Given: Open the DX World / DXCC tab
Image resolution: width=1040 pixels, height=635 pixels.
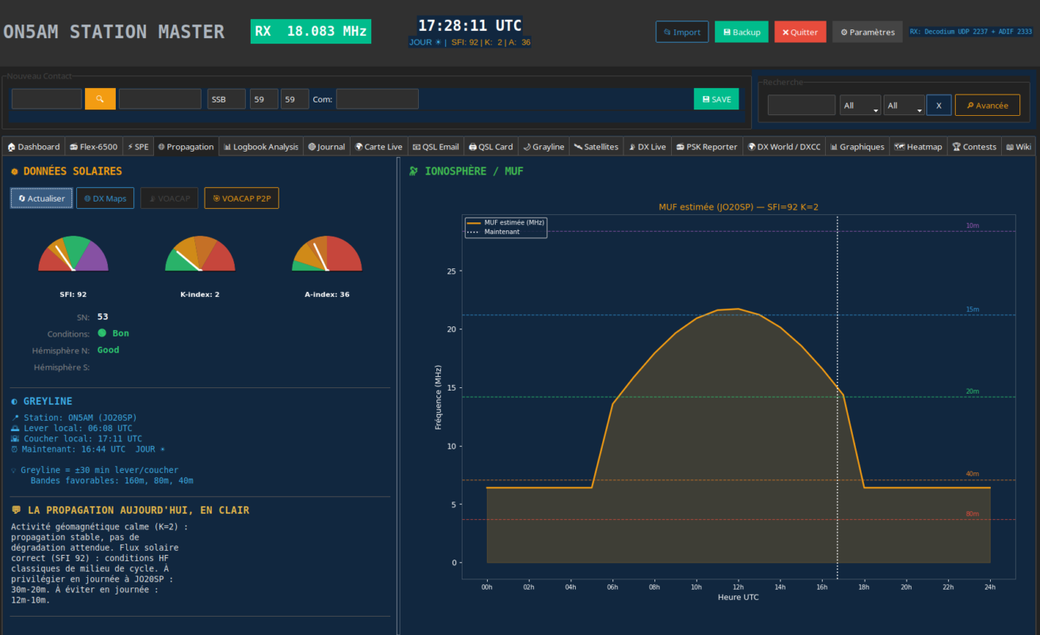Looking at the screenshot, I should point(785,147).
